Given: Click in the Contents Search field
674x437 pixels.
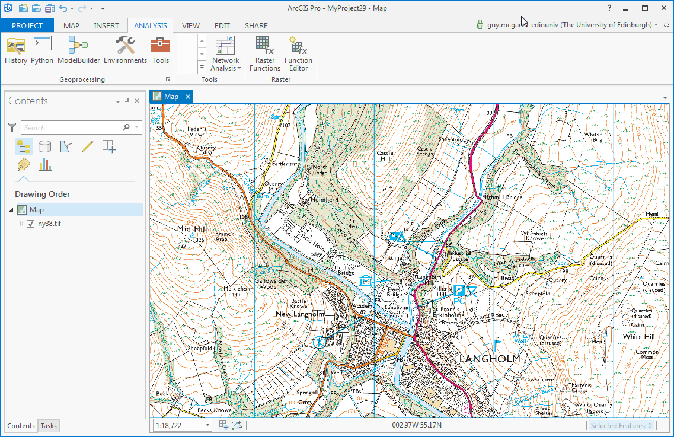Looking at the screenshot, I should [x=71, y=127].
